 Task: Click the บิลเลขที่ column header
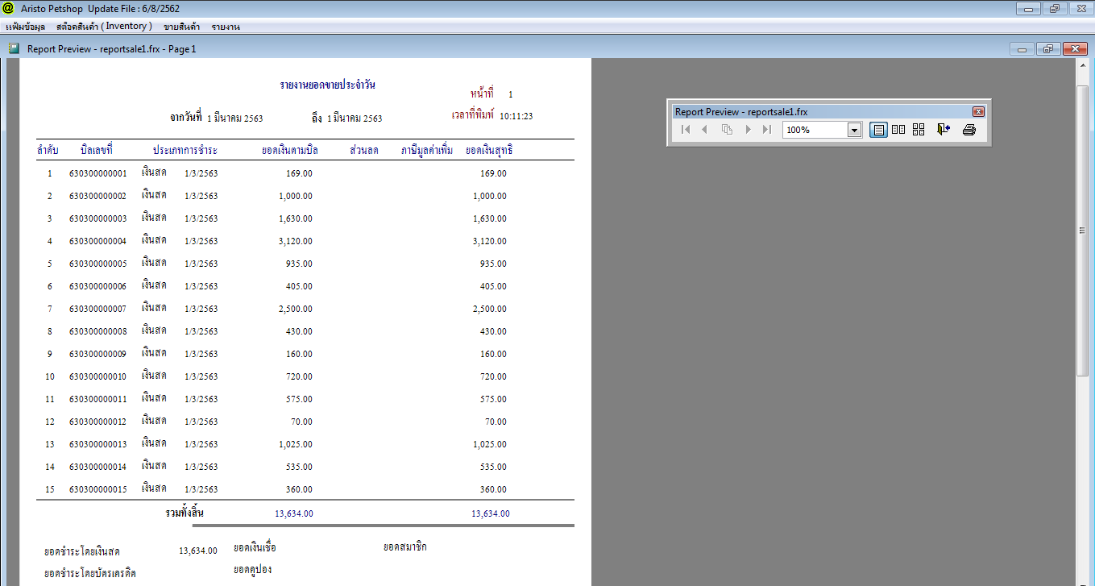click(97, 150)
